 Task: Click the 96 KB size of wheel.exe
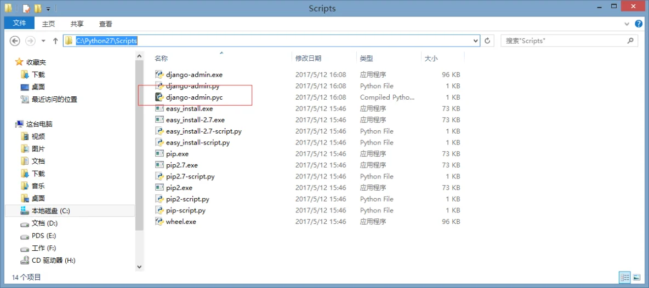click(x=451, y=221)
